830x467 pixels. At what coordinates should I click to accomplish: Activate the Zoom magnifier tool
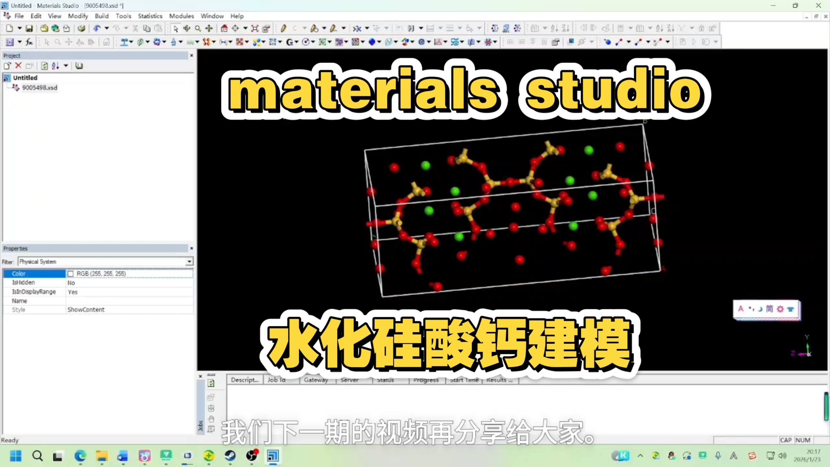[198, 29]
